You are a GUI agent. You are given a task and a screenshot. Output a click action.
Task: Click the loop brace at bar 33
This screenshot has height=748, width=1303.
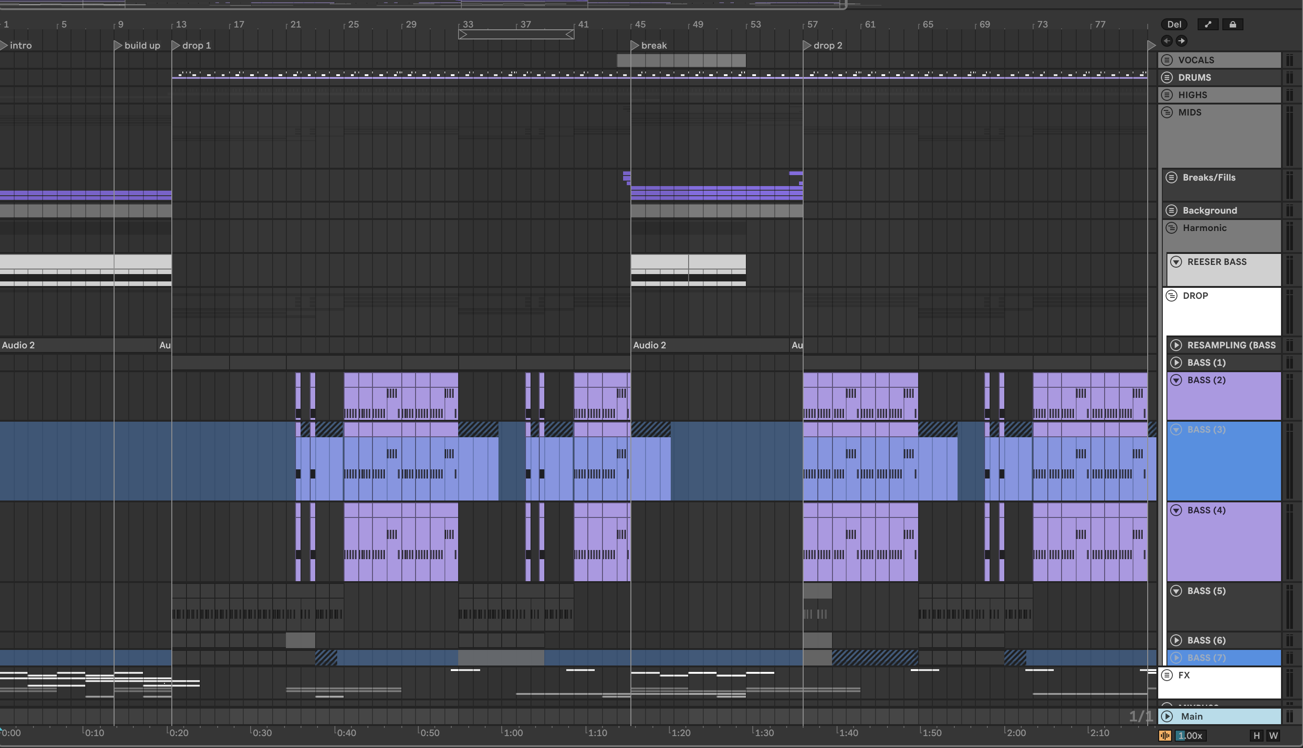[516, 34]
